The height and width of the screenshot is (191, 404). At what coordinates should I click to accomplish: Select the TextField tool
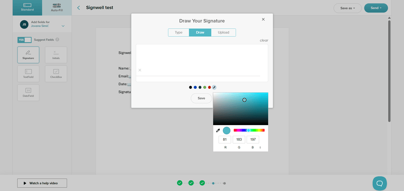pos(28,74)
